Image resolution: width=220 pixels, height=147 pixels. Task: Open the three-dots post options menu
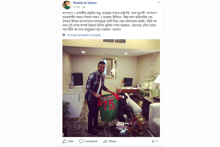[159, 3]
